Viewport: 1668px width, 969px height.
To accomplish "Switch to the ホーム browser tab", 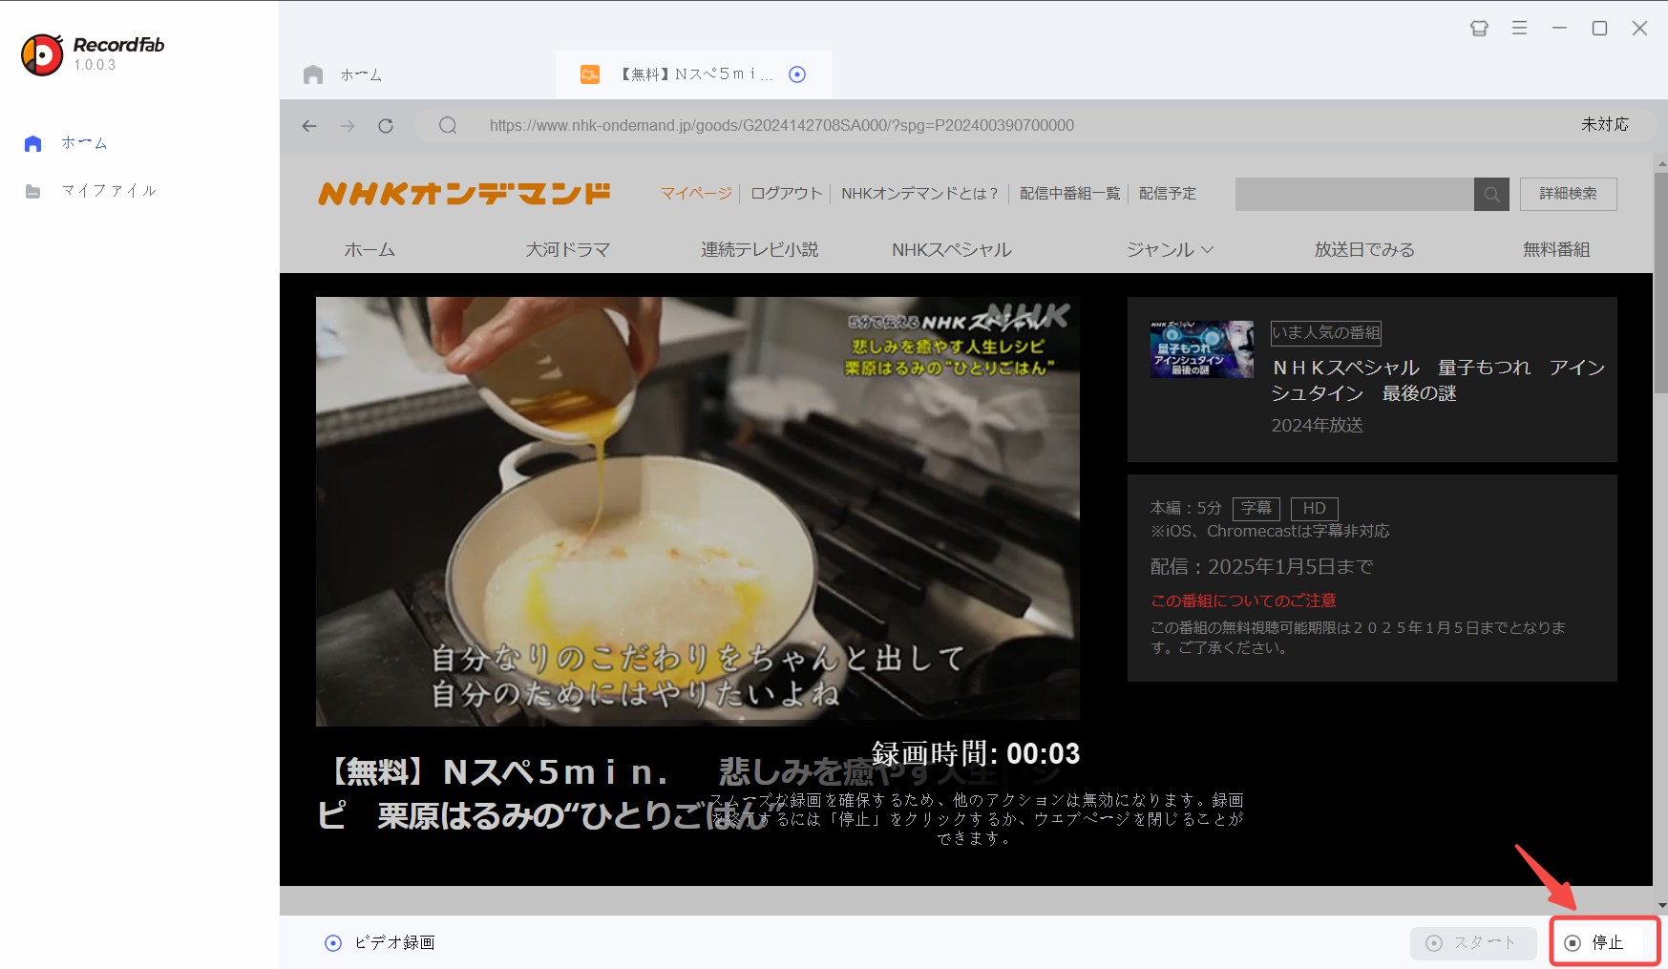I will tap(361, 74).
